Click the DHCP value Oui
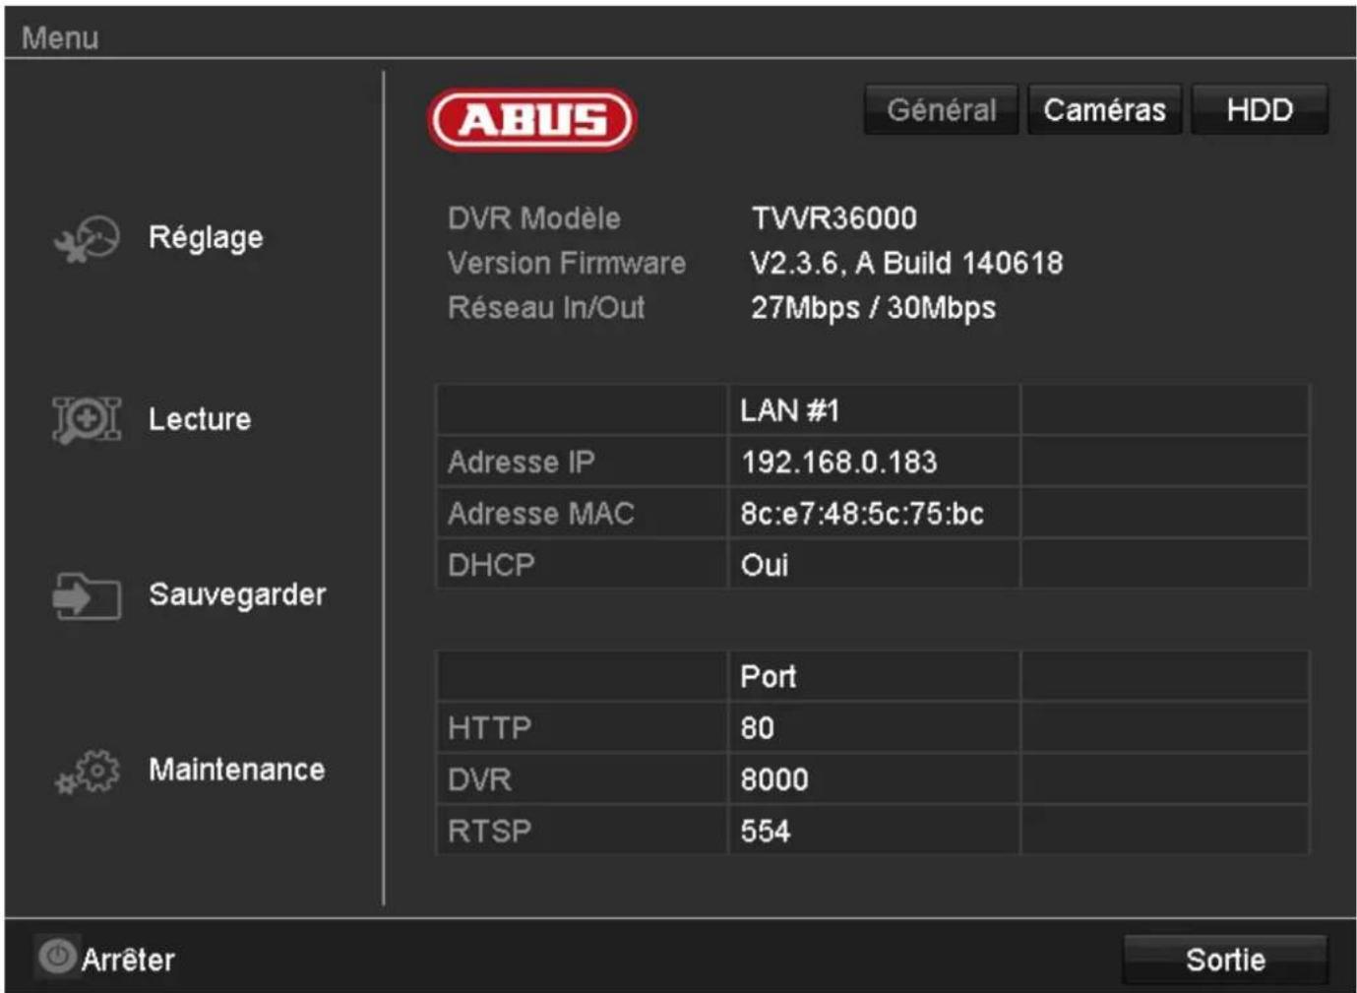The height and width of the screenshot is (993, 1357). [x=765, y=565]
